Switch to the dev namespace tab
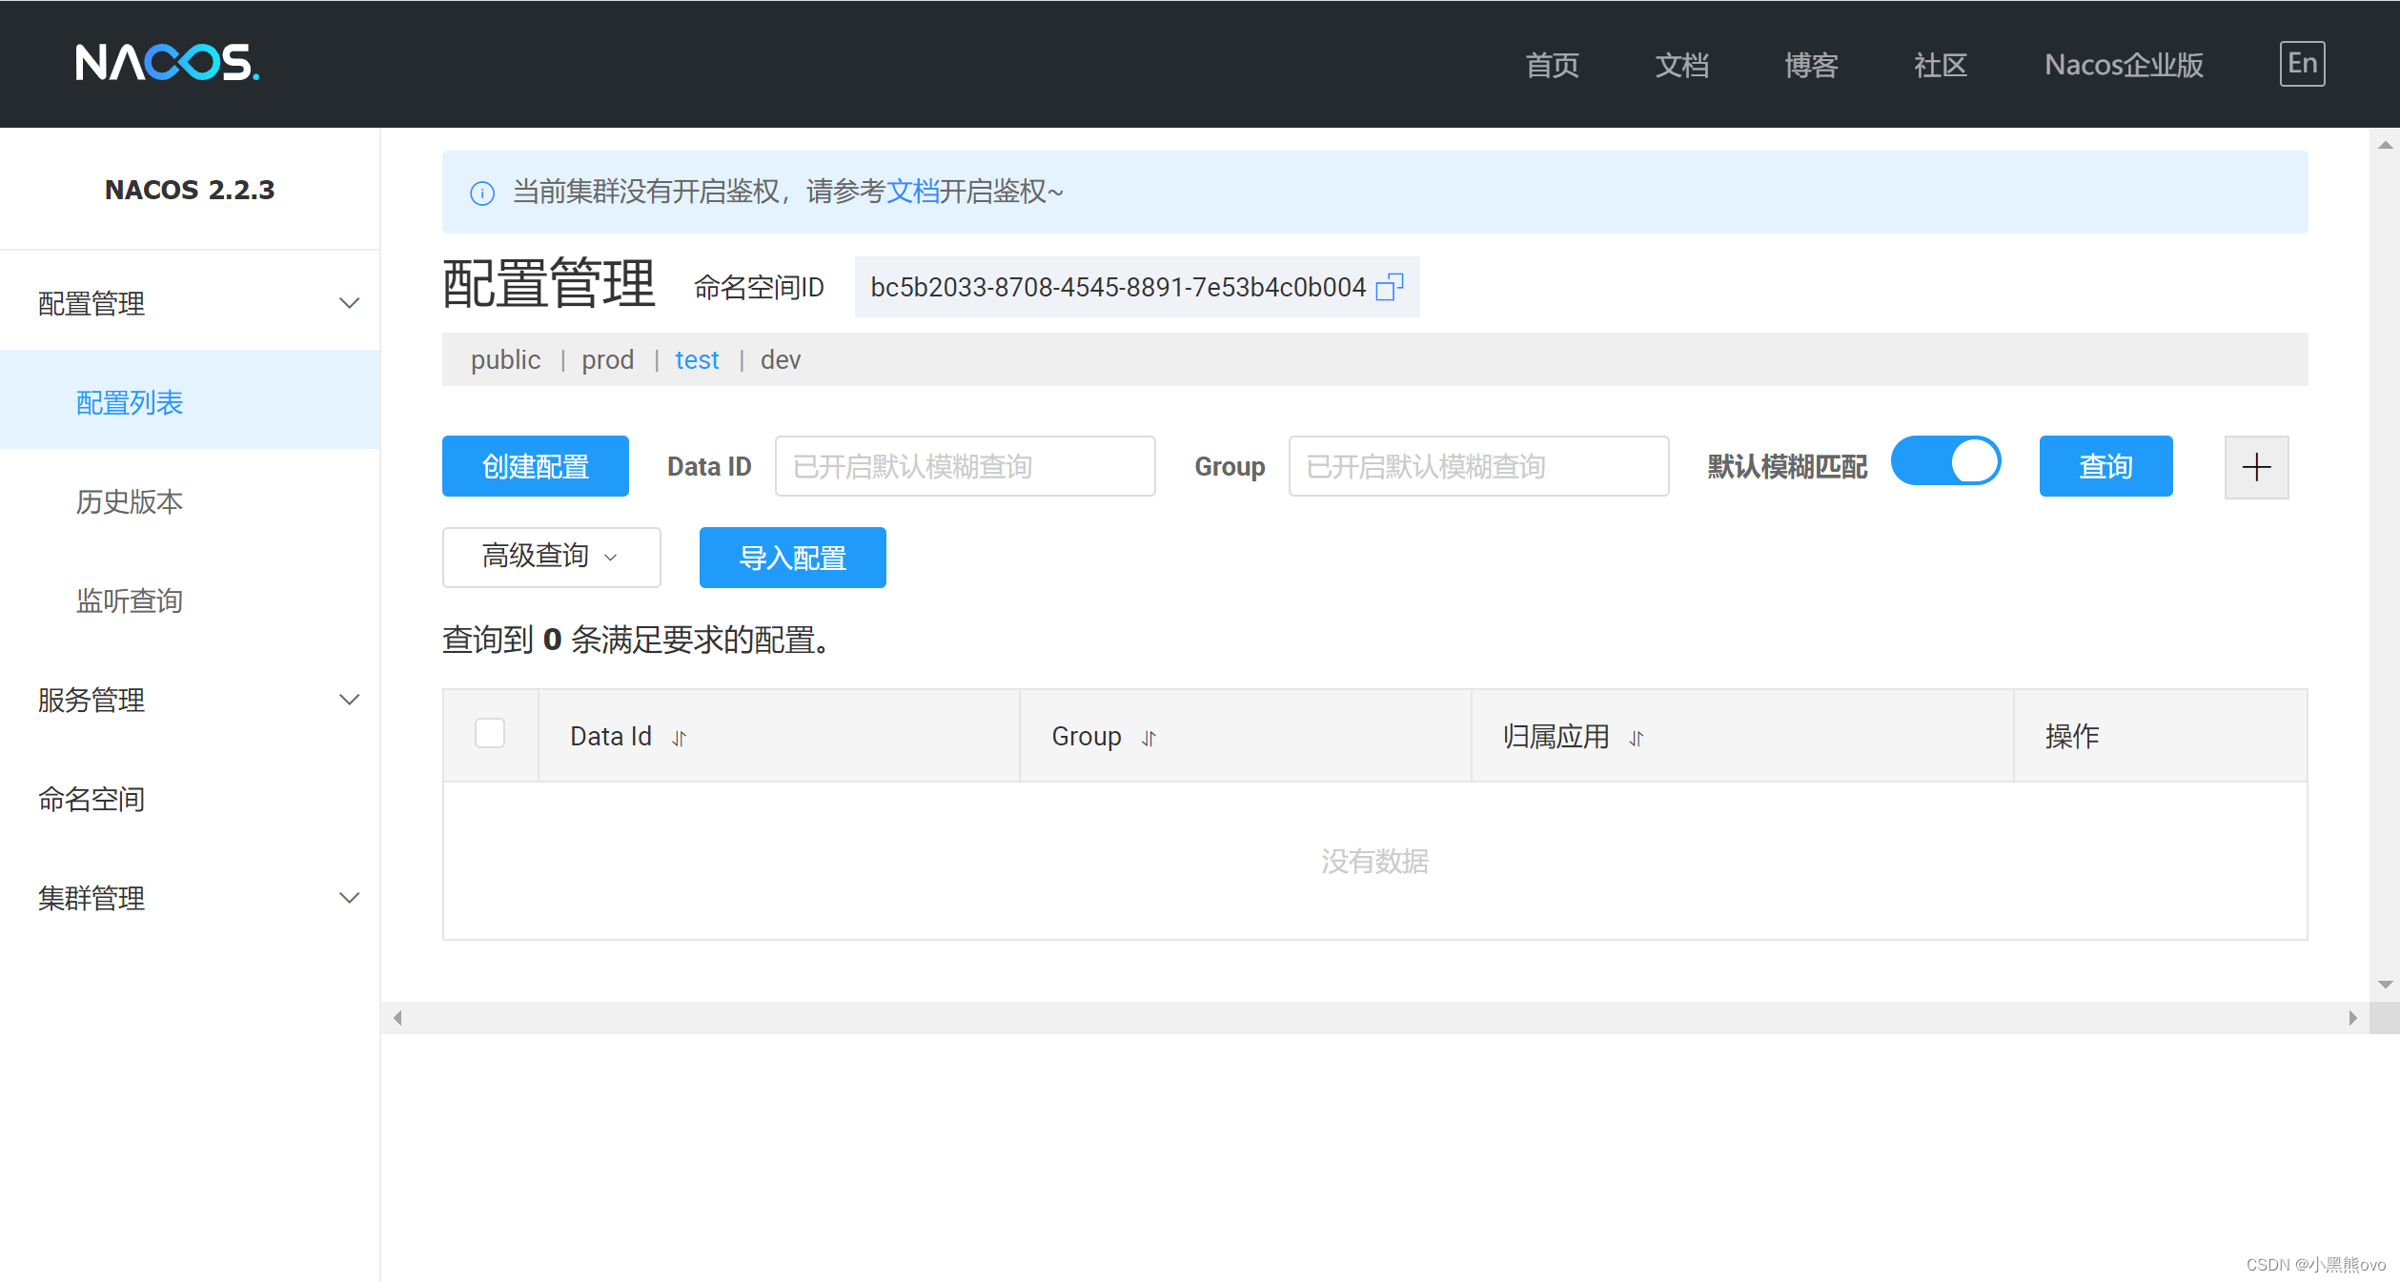The image size is (2400, 1282). click(x=780, y=360)
